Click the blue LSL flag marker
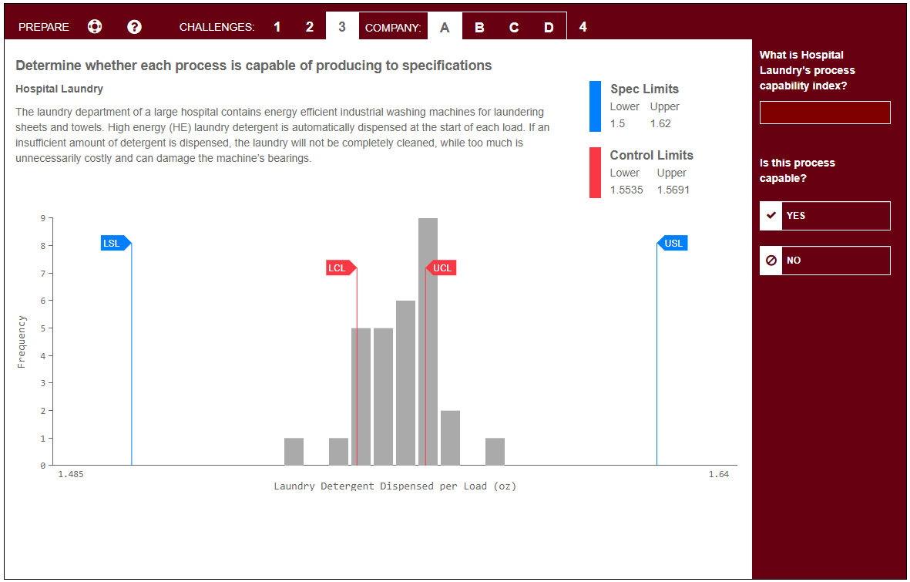The height and width of the screenshot is (582, 910). click(114, 243)
